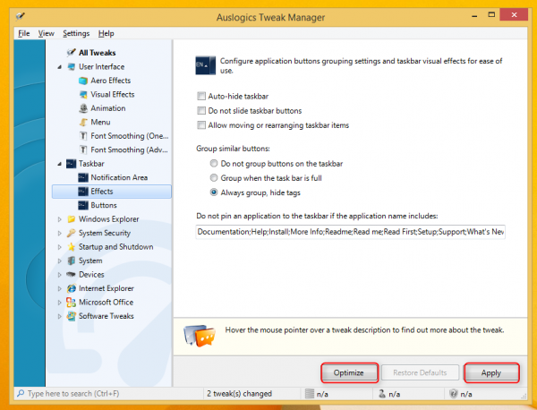The height and width of the screenshot is (410, 537).
Task: Click the hint speech bubble icon
Action: coord(200,336)
